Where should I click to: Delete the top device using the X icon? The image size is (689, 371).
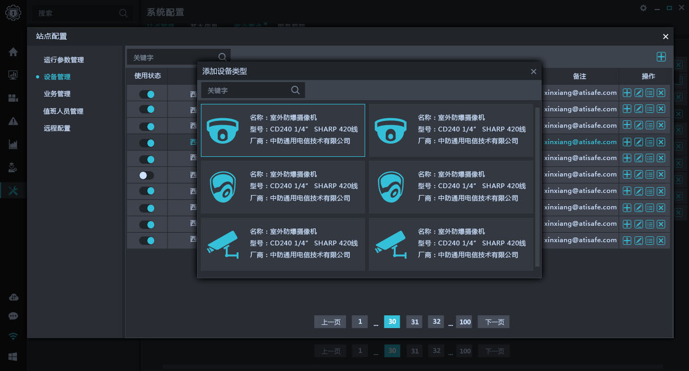[660, 92]
